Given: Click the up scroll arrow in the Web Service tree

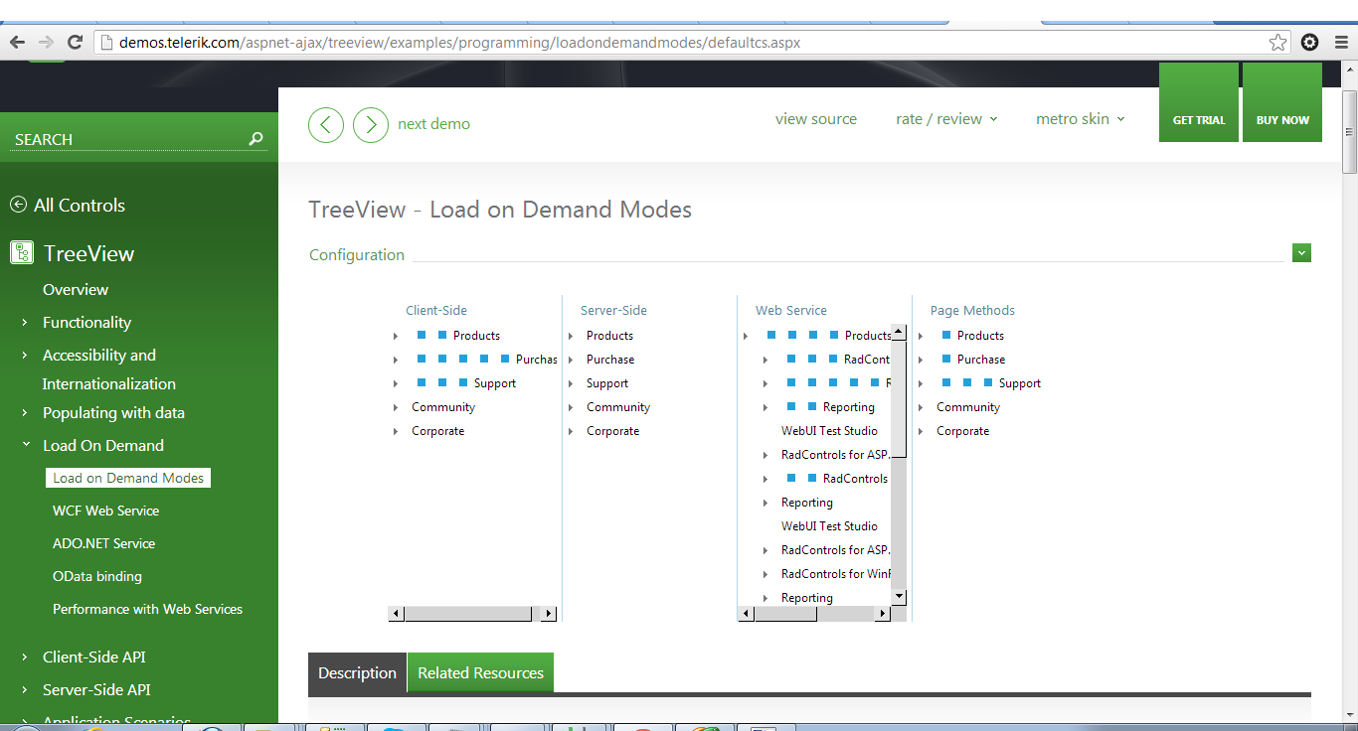Looking at the screenshot, I should tap(899, 333).
